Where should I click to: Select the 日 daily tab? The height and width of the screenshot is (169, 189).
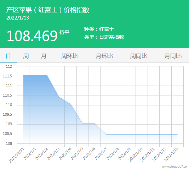[x=8, y=56]
